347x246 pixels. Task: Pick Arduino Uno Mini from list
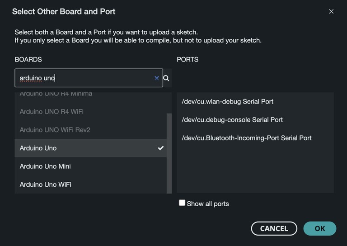[45, 166]
